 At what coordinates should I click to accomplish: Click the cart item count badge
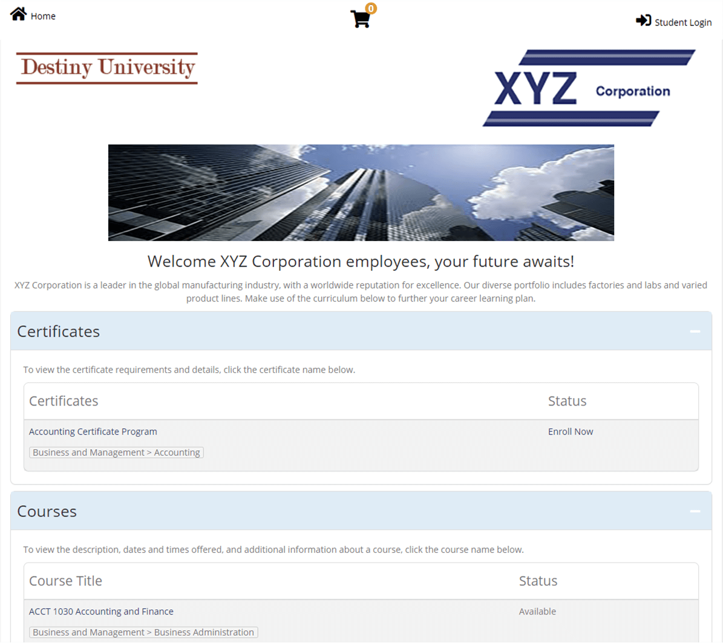[371, 8]
